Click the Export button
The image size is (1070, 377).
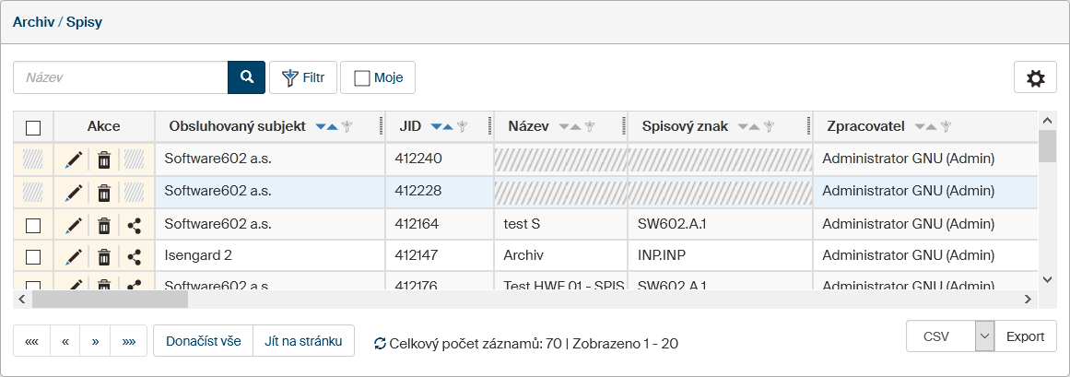(1025, 336)
